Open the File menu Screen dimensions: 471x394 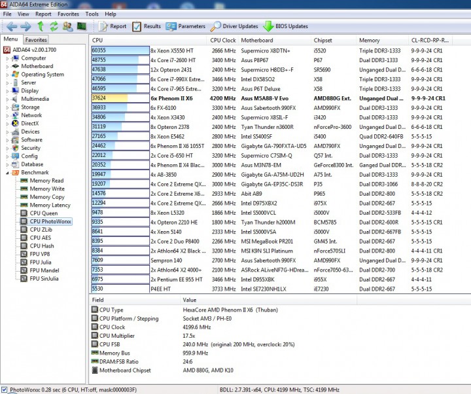(x=7, y=14)
